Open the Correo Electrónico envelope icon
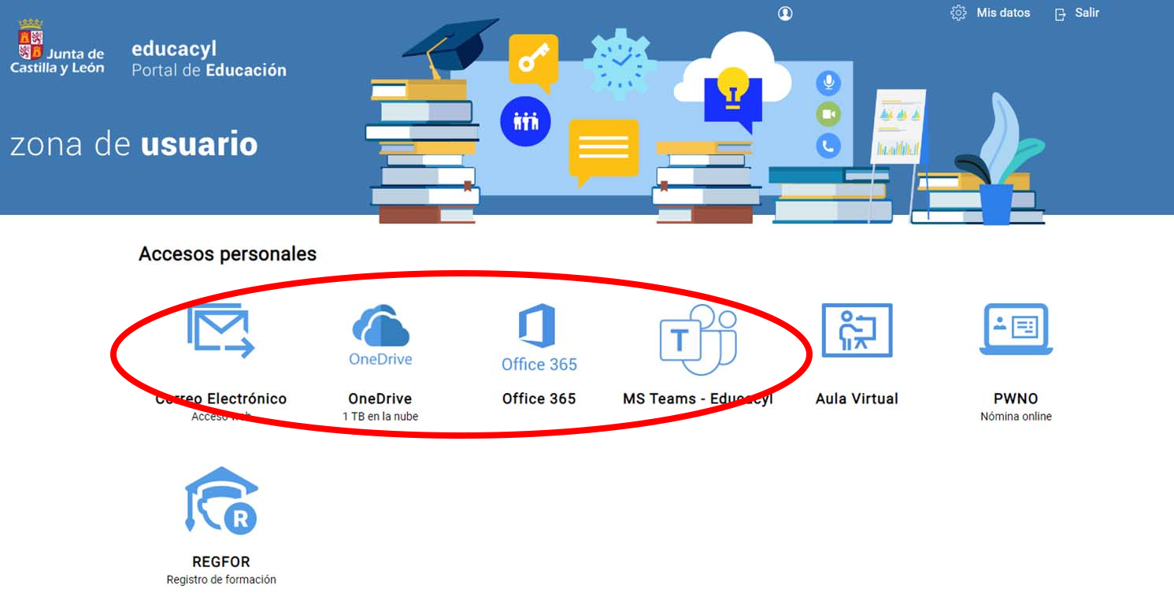Image resolution: width=1174 pixels, height=597 pixels. (221, 331)
